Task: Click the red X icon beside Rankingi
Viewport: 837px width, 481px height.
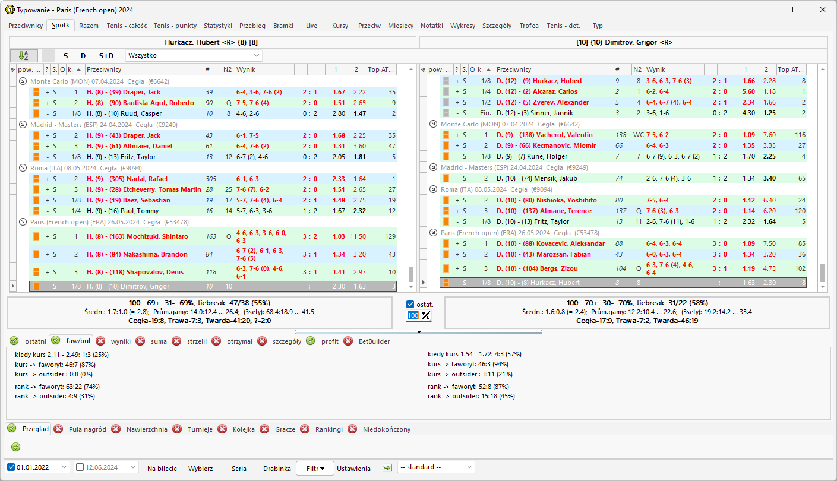Action: [x=304, y=429]
